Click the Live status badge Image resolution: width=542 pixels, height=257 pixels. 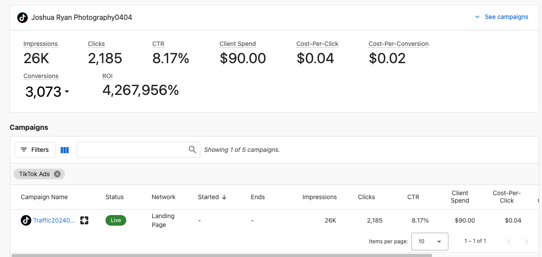(116, 220)
